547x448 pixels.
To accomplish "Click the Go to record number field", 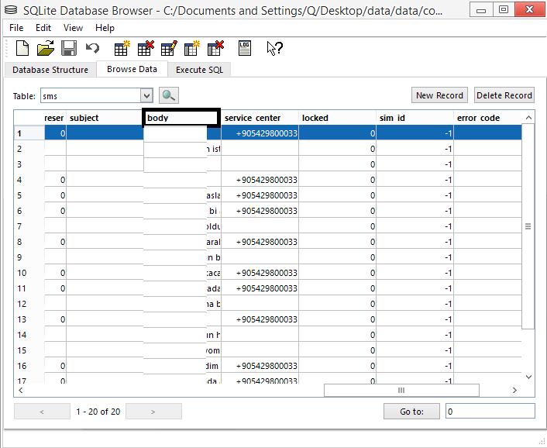I will pyautogui.click(x=490, y=412).
